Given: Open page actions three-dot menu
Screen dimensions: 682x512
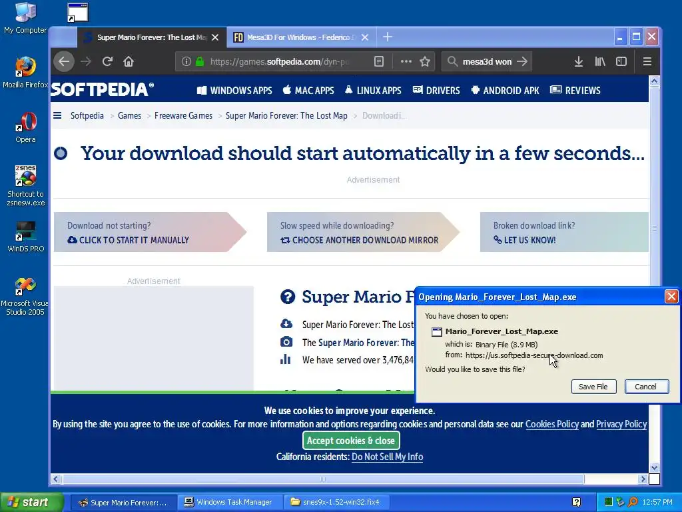Looking at the screenshot, I should pos(406,61).
